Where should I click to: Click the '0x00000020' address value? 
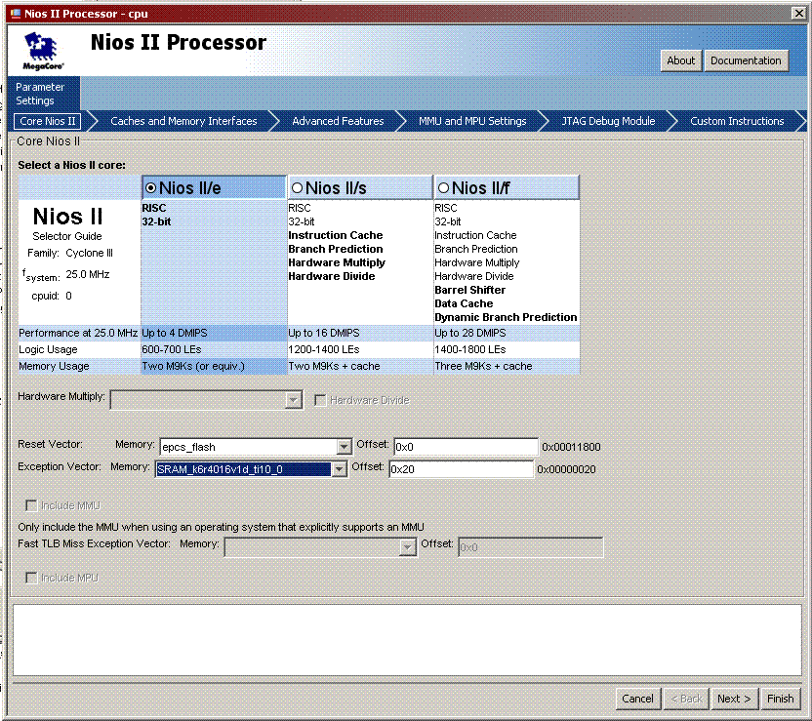(566, 469)
